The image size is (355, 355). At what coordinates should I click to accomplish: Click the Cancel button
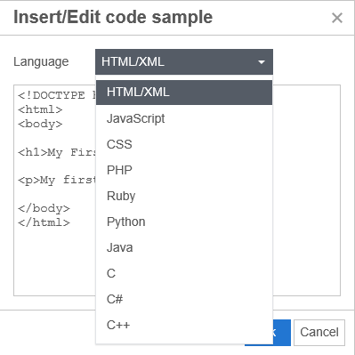[319, 333]
